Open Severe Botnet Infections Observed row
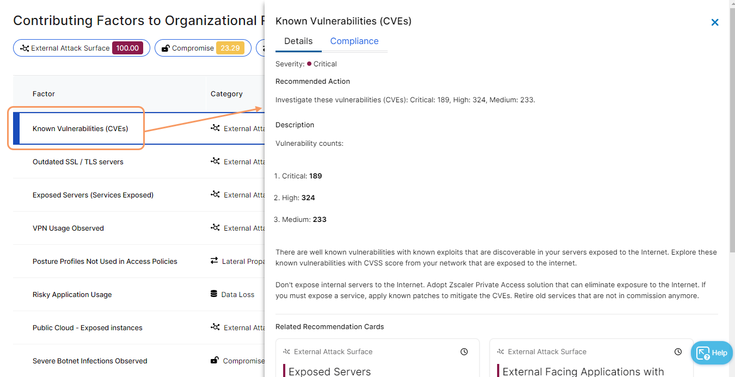 coord(90,361)
